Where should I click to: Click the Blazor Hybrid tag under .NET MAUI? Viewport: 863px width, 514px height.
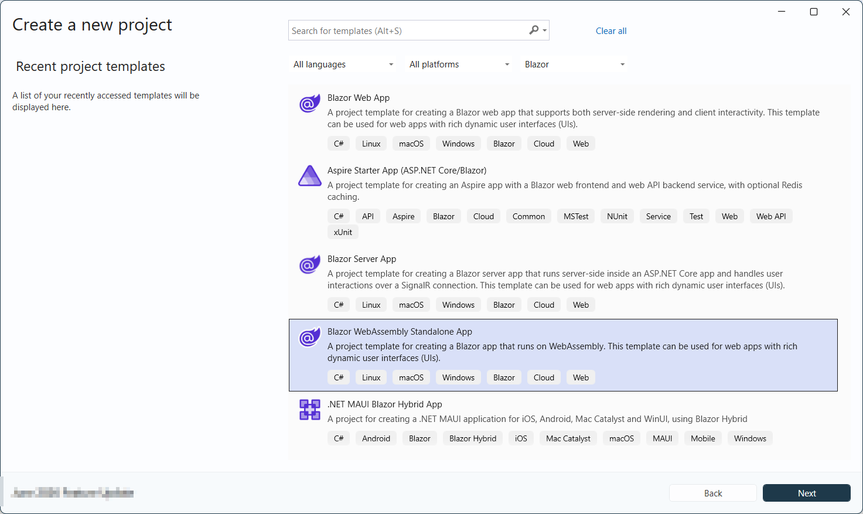pos(473,438)
